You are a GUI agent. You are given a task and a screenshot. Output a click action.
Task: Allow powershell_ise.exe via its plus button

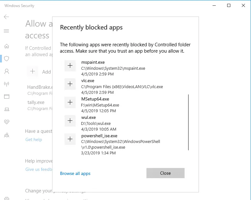[x=70, y=139]
